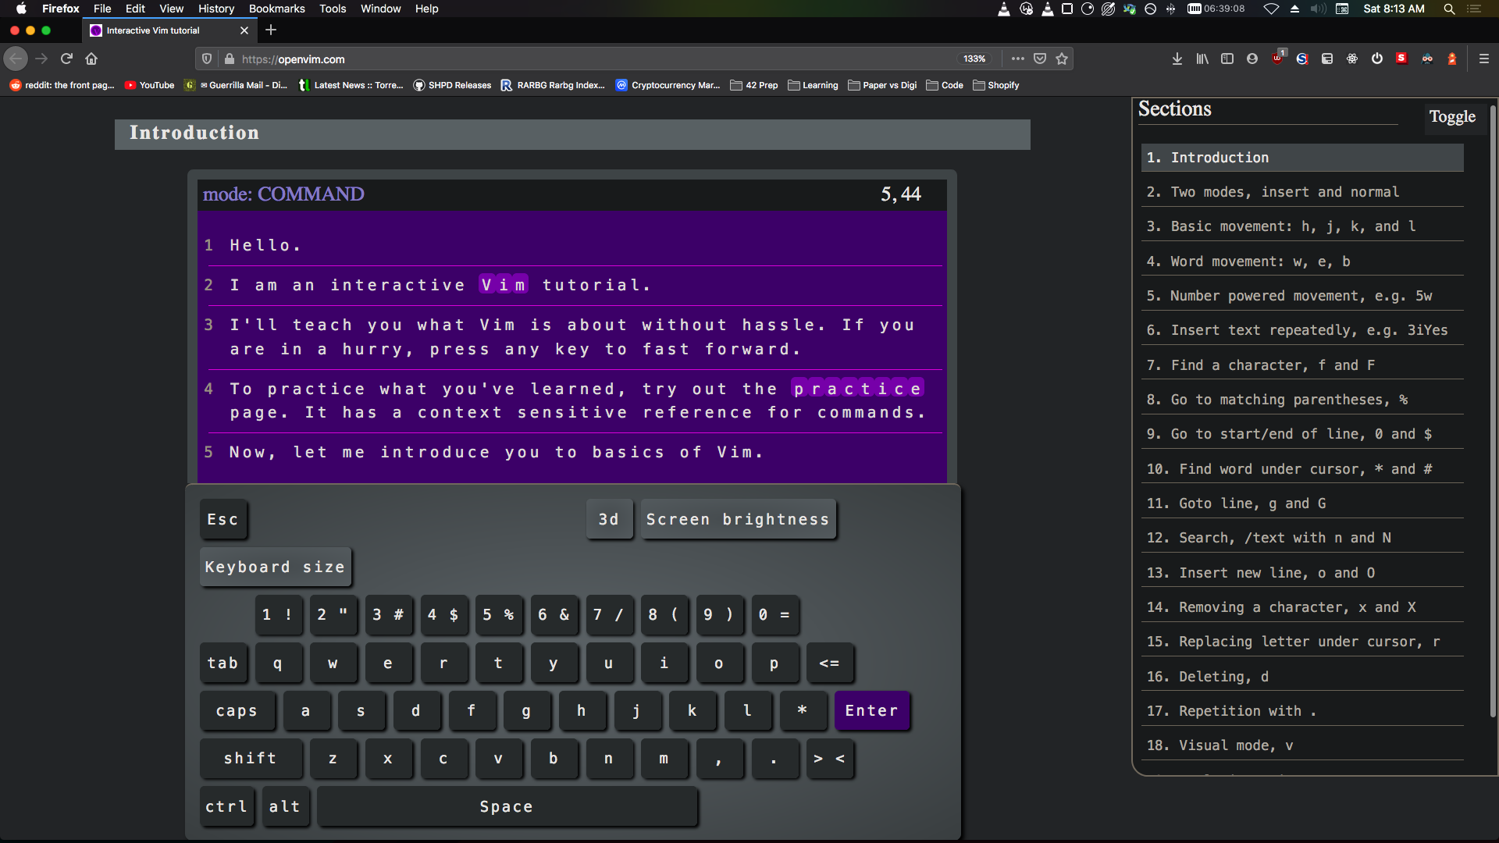Open macOS Spotlight search

pyautogui.click(x=1449, y=9)
